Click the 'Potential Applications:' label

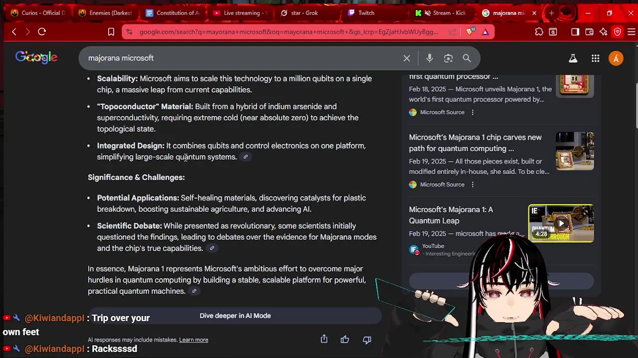[138, 198]
